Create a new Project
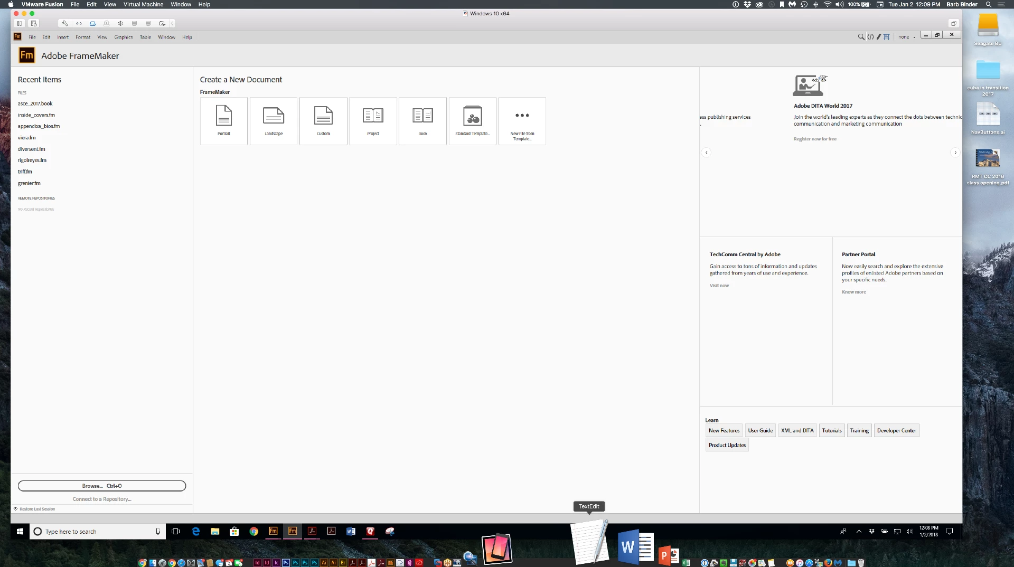 373,121
